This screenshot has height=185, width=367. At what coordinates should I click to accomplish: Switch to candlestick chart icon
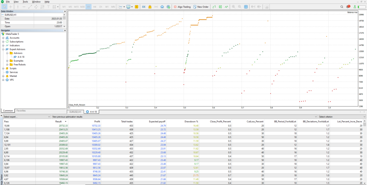pos(220,7)
